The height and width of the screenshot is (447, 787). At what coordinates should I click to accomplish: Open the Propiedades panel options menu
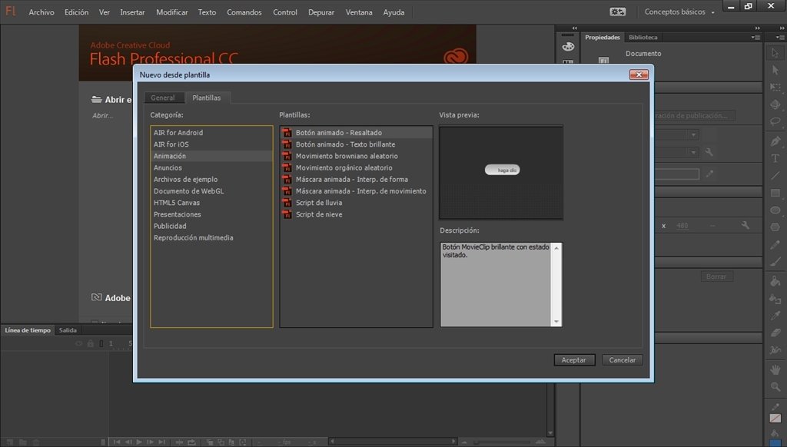pyautogui.click(x=756, y=37)
